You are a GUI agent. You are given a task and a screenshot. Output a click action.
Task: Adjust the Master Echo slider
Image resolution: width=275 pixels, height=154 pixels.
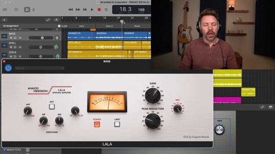(x=42, y=150)
